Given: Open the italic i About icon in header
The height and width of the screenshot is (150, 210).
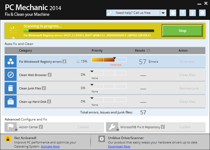Looking at the screenshot, I should point(193,13).
